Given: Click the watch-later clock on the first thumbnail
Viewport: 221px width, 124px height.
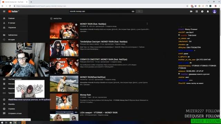Looking at the screenshot, I should click(76, 24).
